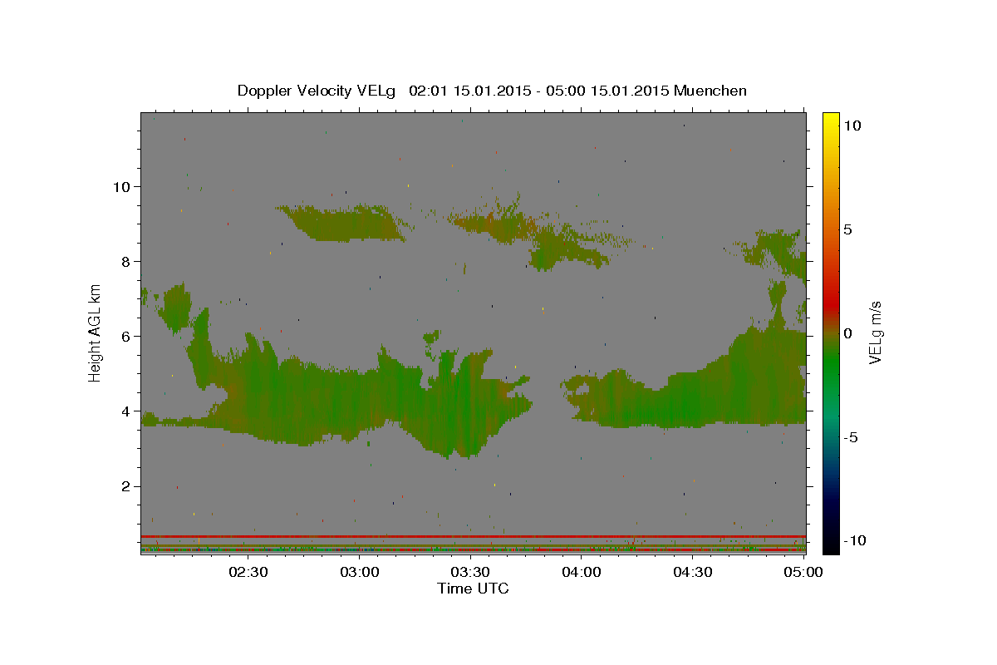Click the plot title 'Doppler Velocity VELg'
Viewport: 997px width, 665px height.
click(318, 91)
